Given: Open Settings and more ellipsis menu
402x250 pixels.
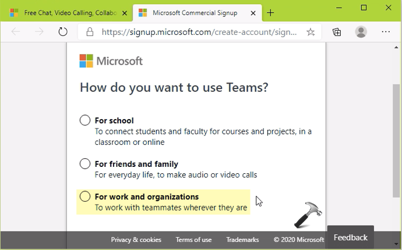Looking at the screenshot, I should pyautogui.click(x=386, y=32).
